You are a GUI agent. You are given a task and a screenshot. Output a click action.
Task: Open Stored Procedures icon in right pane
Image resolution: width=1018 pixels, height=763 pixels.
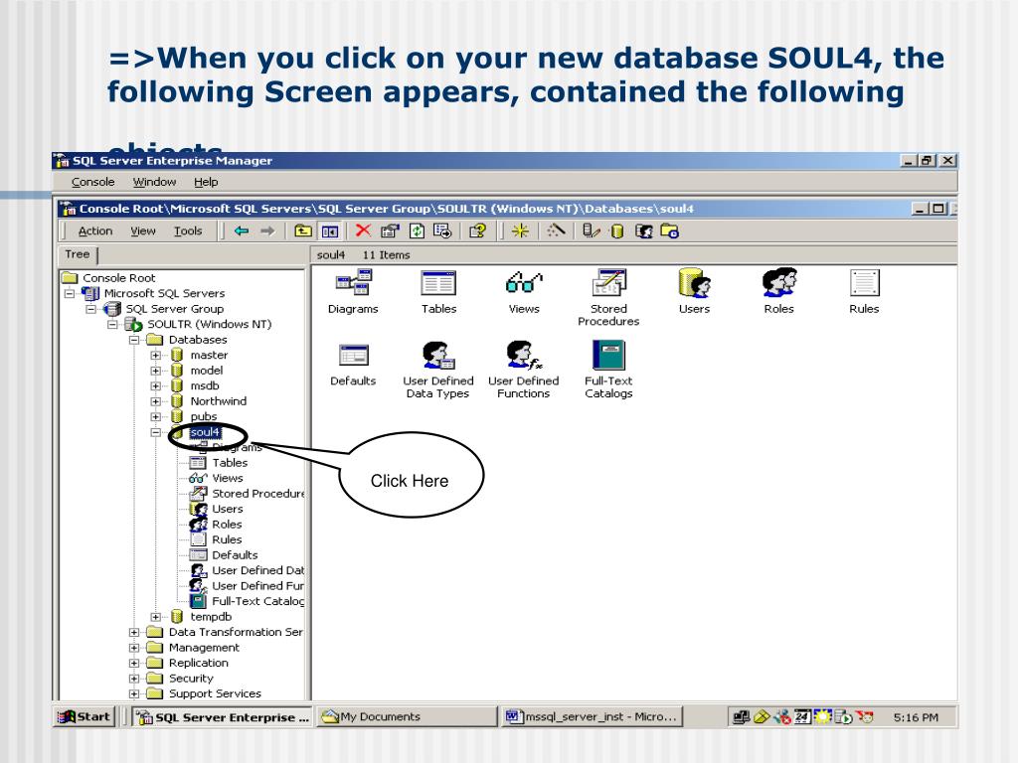pos(609,283)
